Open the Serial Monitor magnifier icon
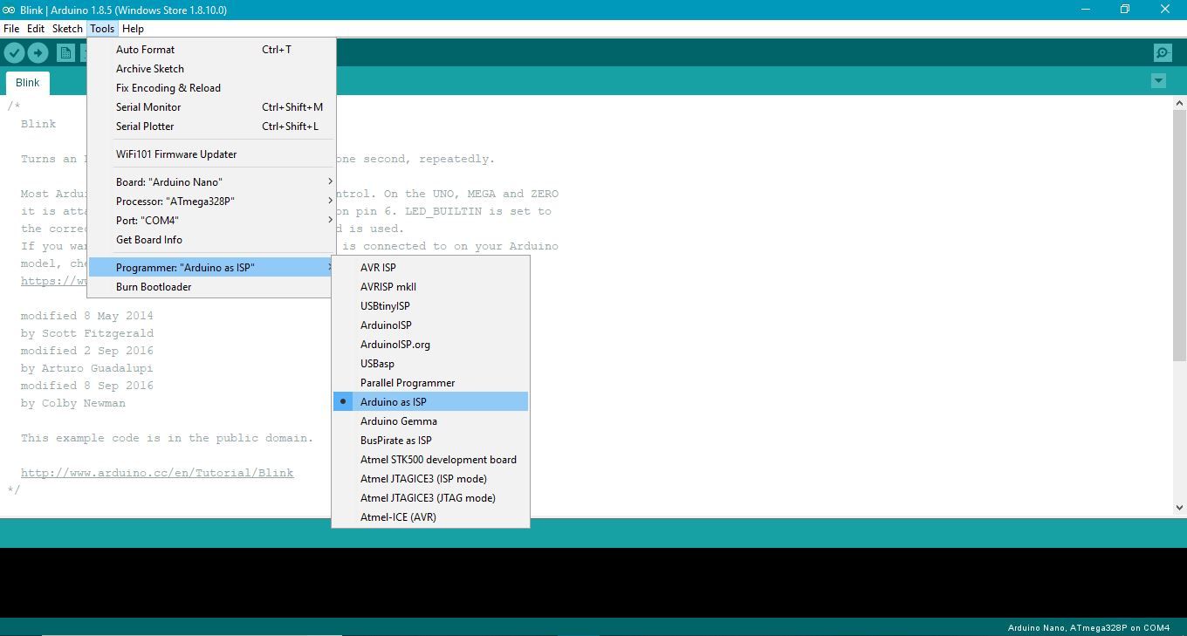 pos(1162,52)
